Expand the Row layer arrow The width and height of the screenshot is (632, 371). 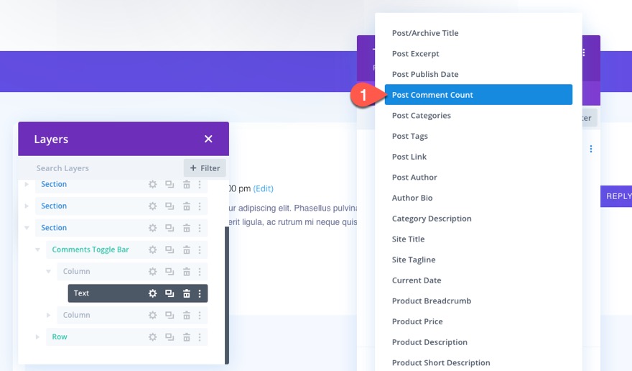click(37, 337)
